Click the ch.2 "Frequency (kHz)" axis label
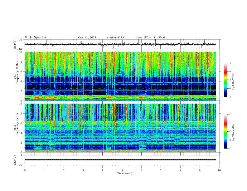 coord(17,124)
